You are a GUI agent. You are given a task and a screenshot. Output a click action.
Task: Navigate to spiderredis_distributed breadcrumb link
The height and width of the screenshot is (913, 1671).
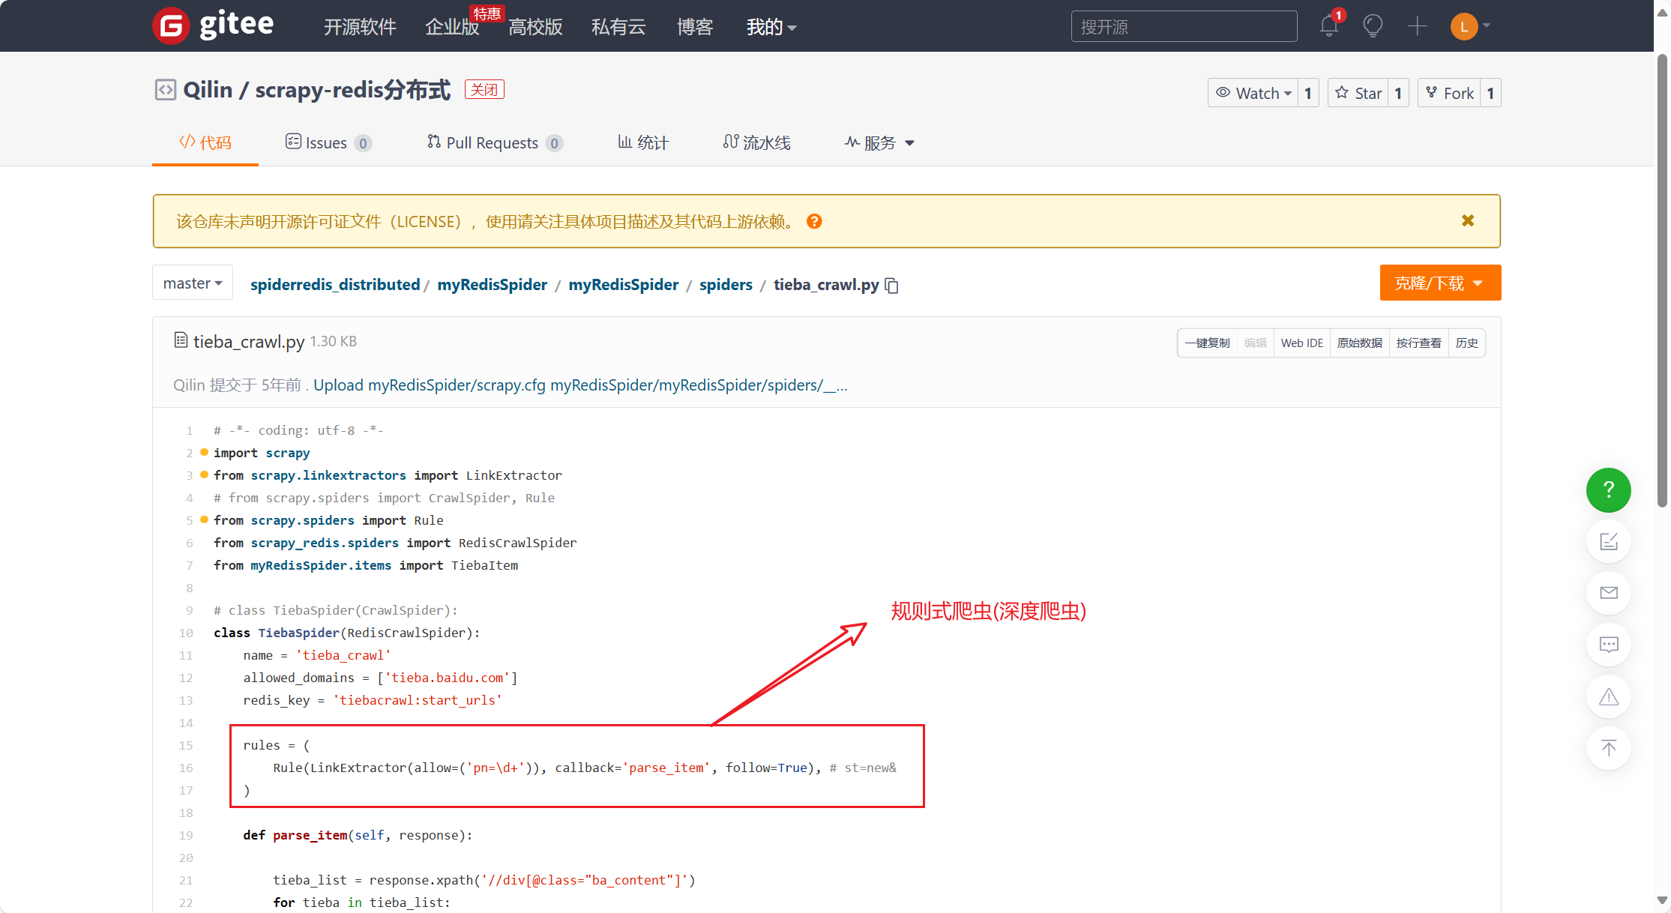click(x=334, y=285)
